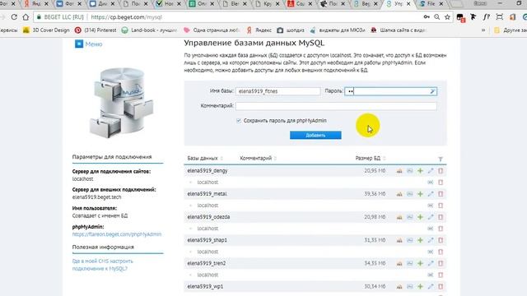The width and height of the screenshot is (527, 296).
Task: Delete localhost access under elena5919_dengy
Action: point(441,183)
